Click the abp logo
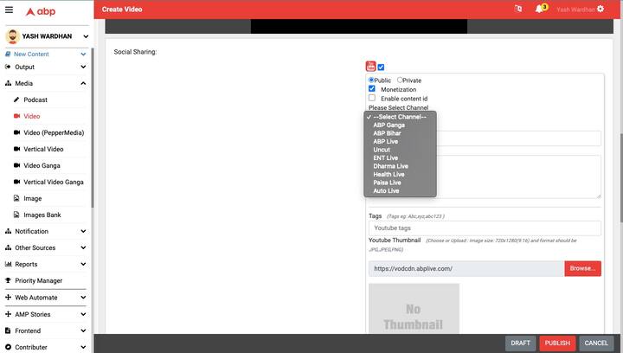Screen dimensions: 623x353 click(x=41, y=11)
